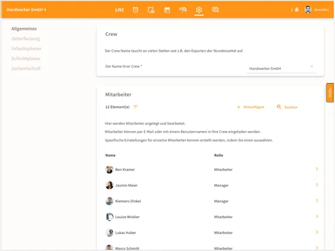The image size is (335, 251).
Task: Expand Ben Kramer's details chevron
Action: pos(317,169)
